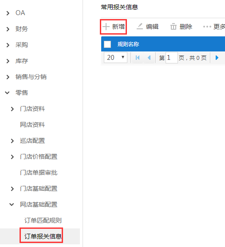Go to first page arrow icon

click(138, 58)
